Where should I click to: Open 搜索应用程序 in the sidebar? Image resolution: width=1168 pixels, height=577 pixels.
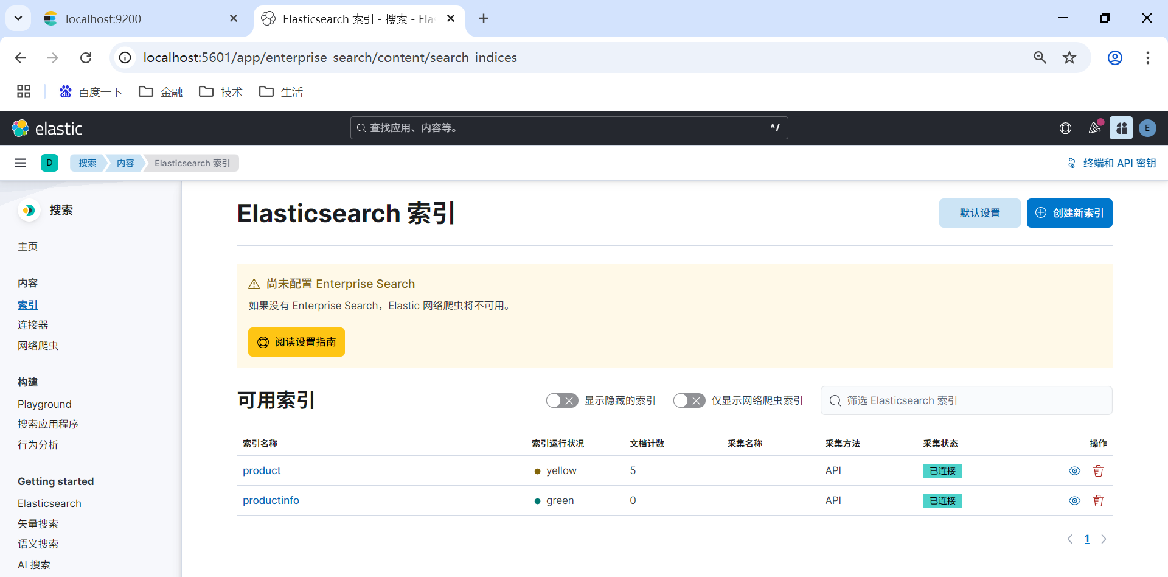click(x=48, y=424)
